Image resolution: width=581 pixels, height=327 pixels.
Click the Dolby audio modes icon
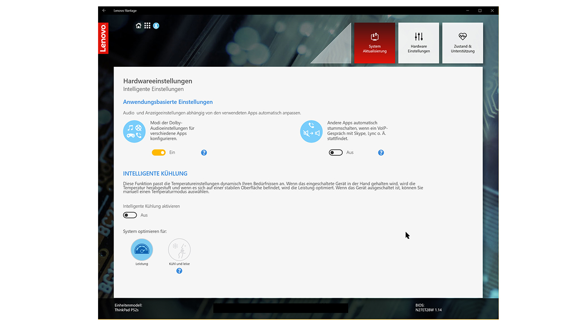point(134,132)
